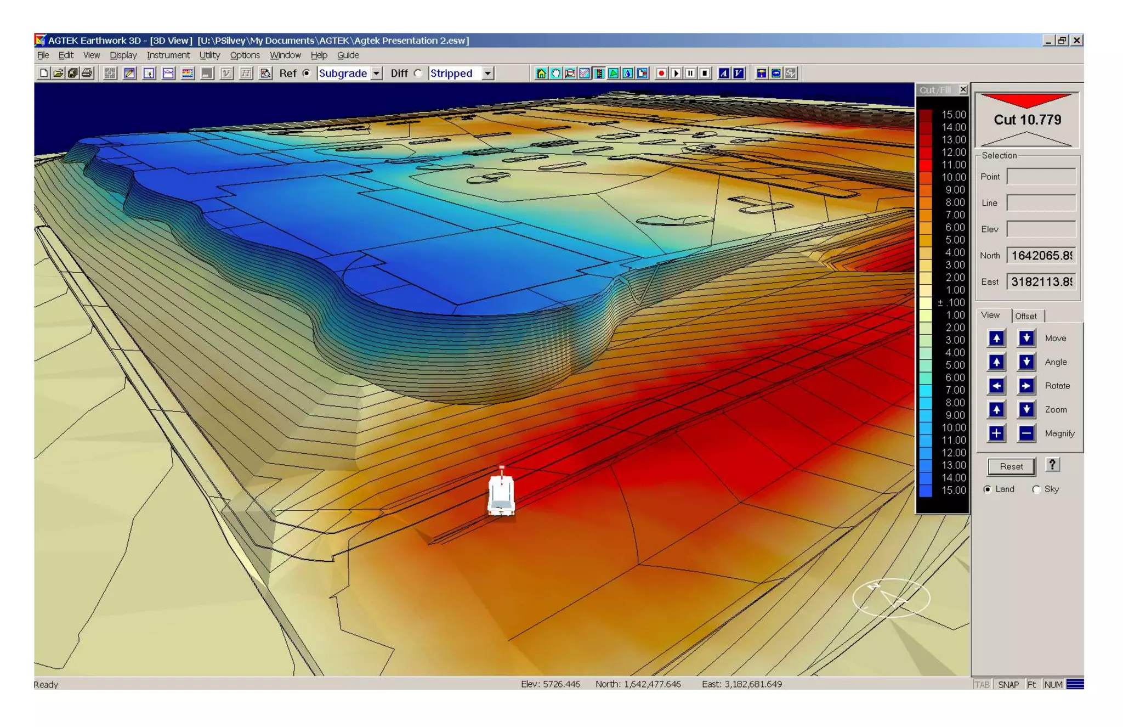Image resolution: width=1123 pixels, height=727 pixels.
Task: Click the Print toolbar icon
Action: coord(87,73)
